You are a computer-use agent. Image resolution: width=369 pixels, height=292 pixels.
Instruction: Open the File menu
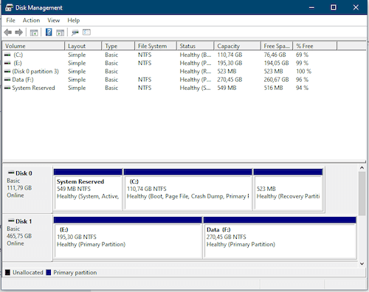click(x=10, y=21)
